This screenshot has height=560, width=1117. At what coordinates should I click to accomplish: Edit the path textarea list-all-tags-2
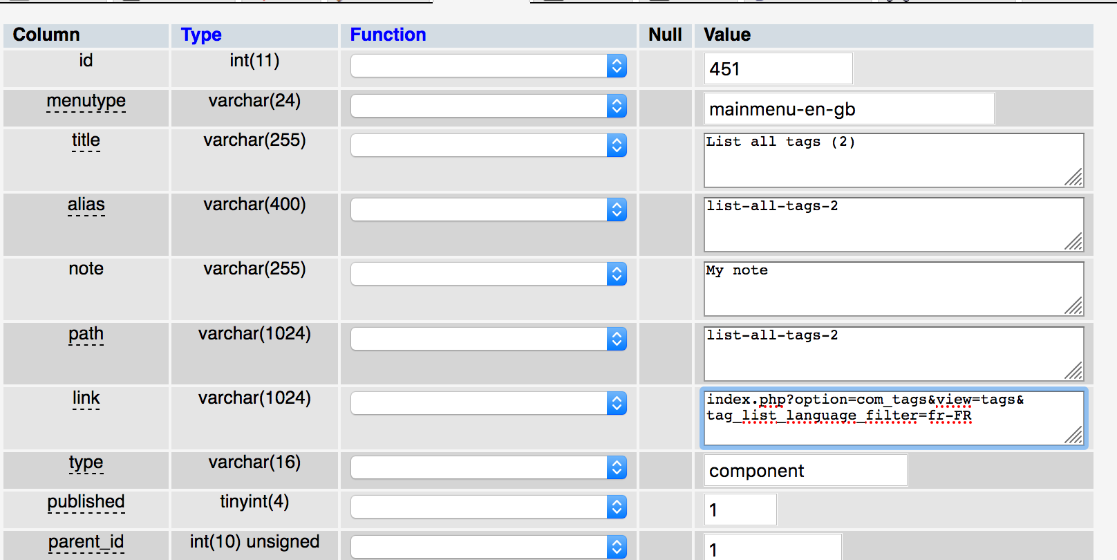894,354
